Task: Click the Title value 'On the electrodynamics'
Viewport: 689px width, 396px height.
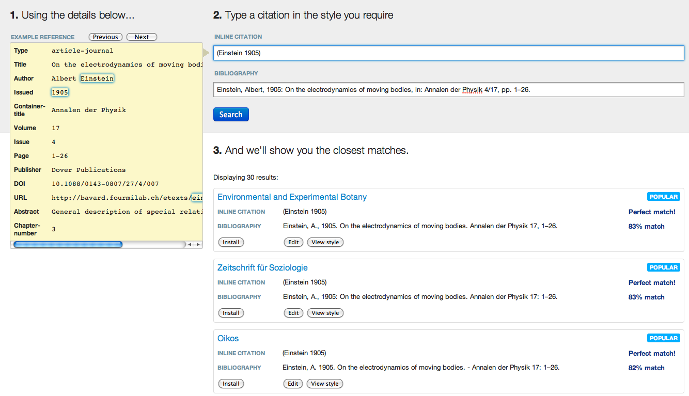Action: pos(127,65)
